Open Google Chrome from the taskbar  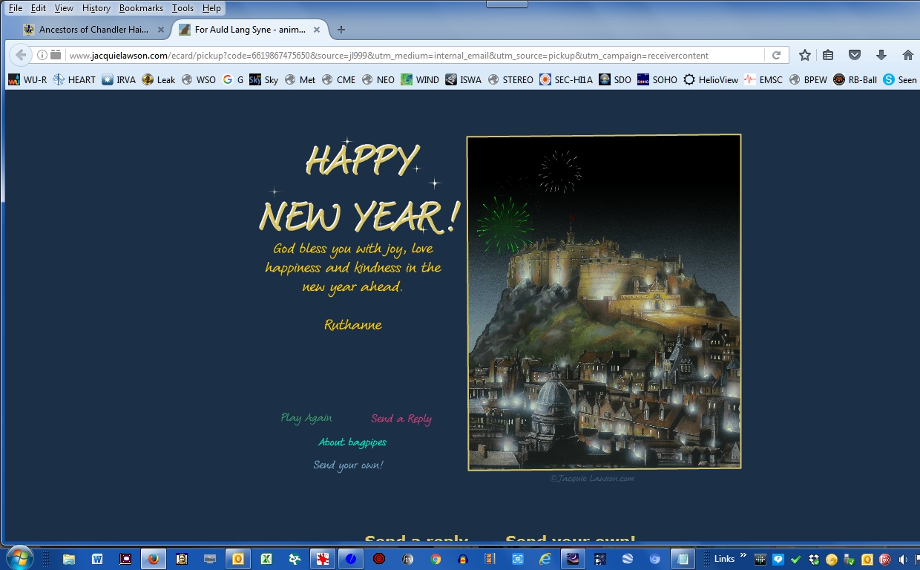436,559
